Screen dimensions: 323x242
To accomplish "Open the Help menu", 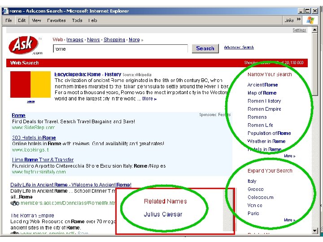I will coord(93,20).
